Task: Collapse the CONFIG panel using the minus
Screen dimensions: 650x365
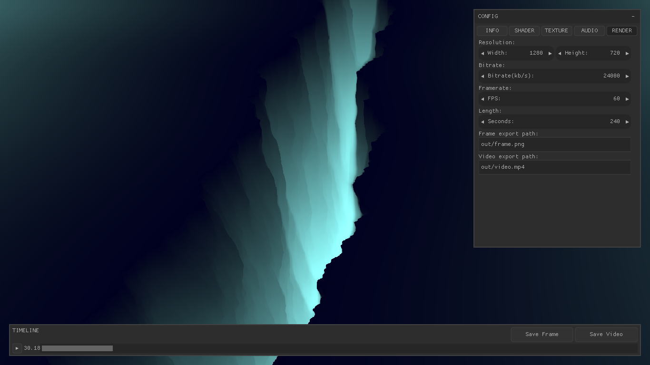Action: (633, 16)
